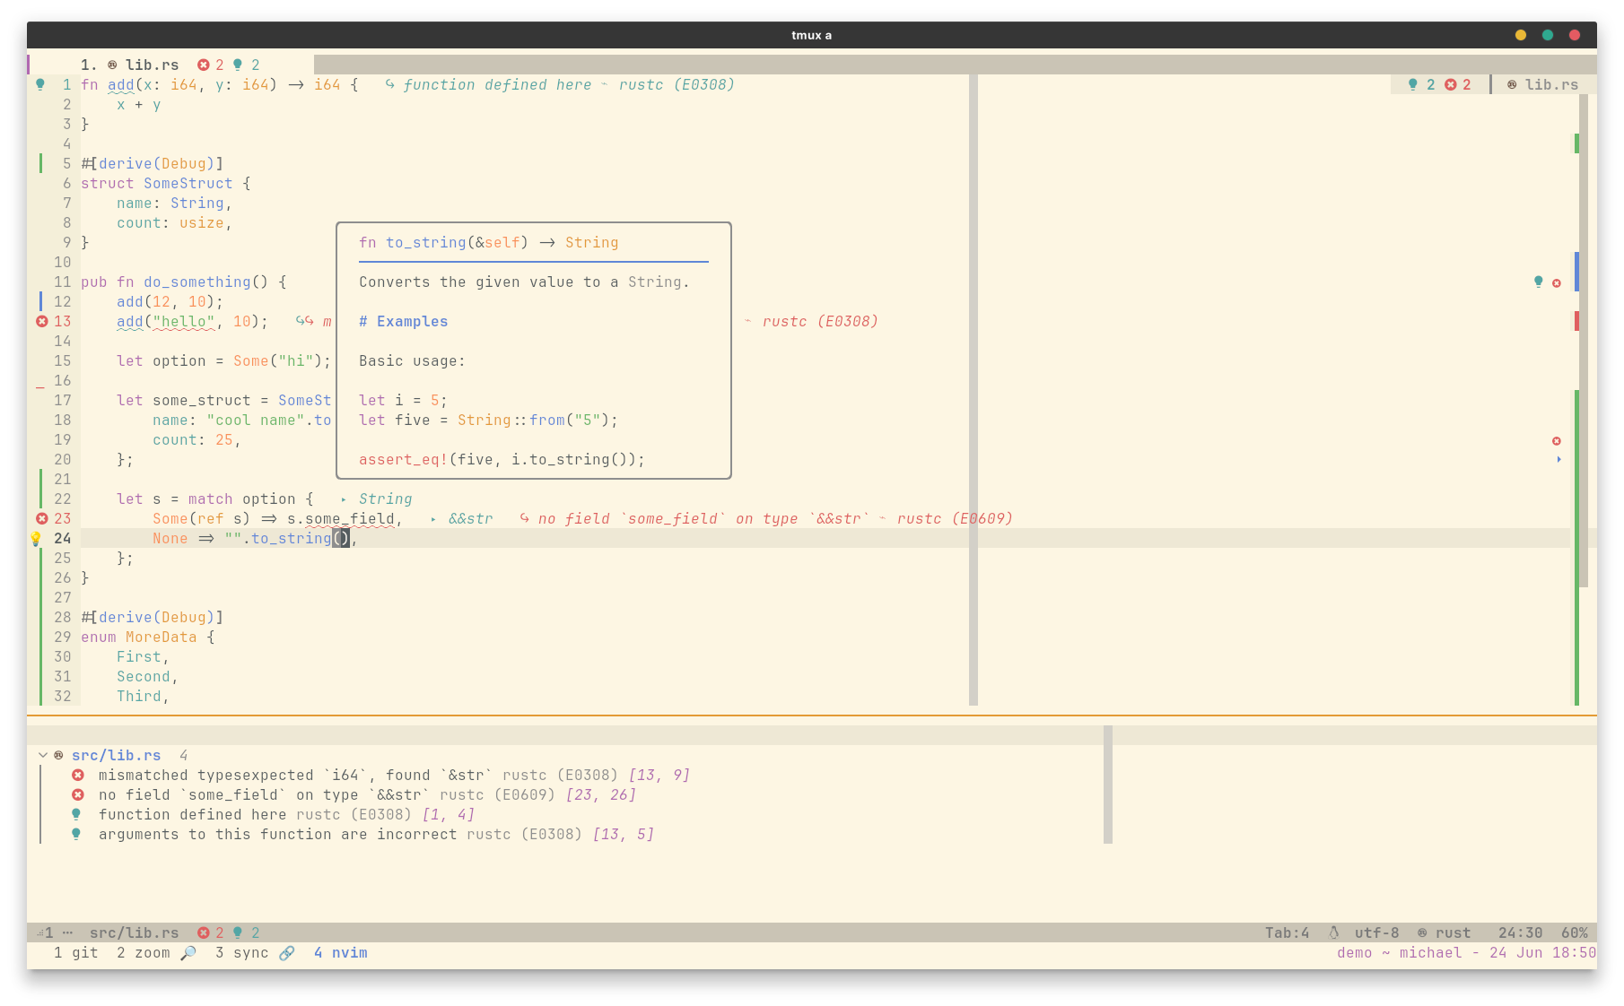Click the hint icon of function defined here entry
Viewport: 1624px width, 1006px height.
[x=76, y=814]
